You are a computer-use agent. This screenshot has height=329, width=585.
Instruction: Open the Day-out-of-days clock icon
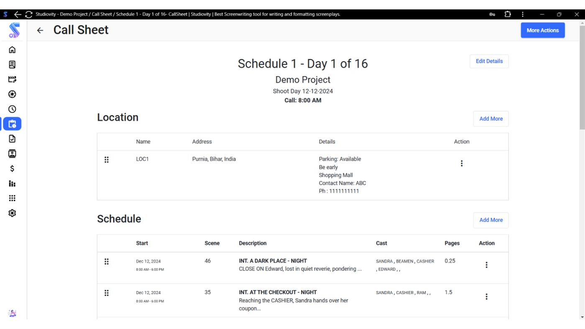pyautogui.click(x=12, y=109)
